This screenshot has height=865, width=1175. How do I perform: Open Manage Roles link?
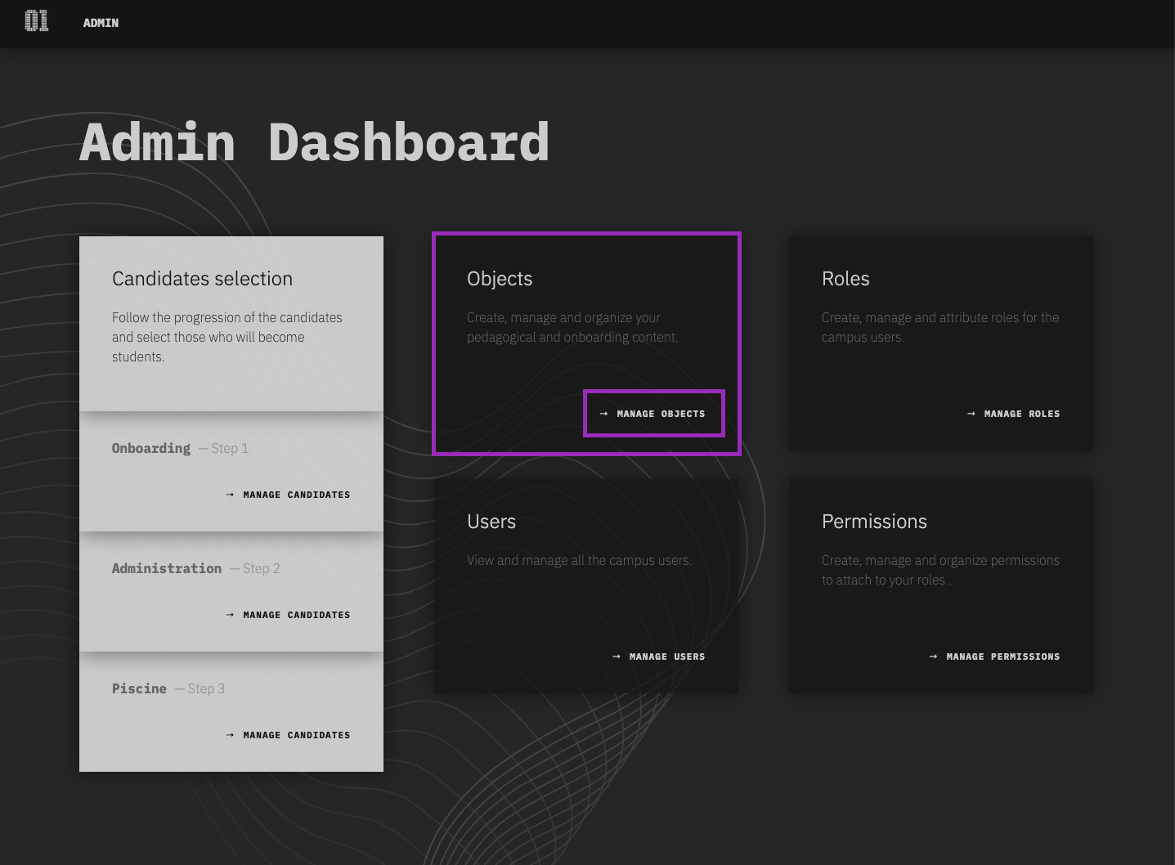click(1013, 414)
